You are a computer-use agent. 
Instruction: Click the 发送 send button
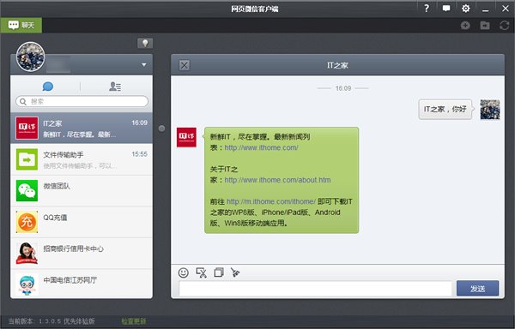coord(477,289)
